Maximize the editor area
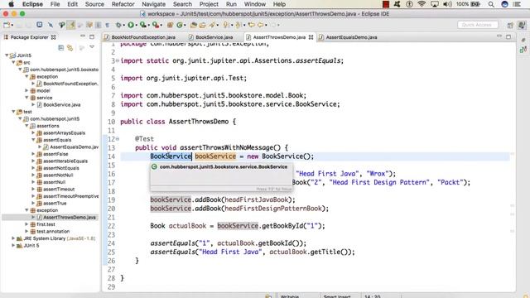Image resolution: width=530 pixels, height=298 pixels. 508,36
